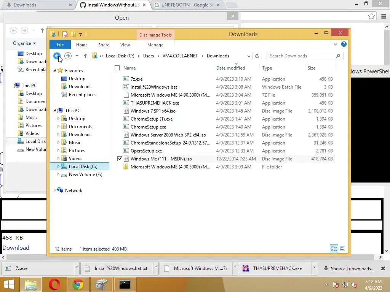Open Google Chrome from taskbar
This screenshot has height=292, width=390.
78,284
